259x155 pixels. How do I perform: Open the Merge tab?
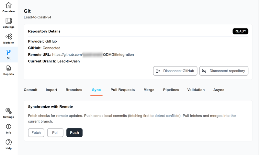149,90
